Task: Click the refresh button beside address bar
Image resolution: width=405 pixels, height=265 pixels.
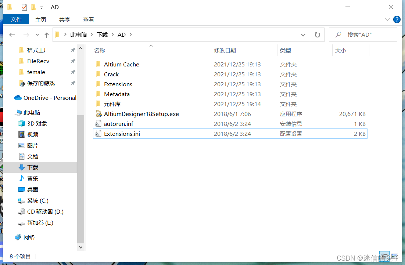Action: pyautogui.click(x=317, y=35)
